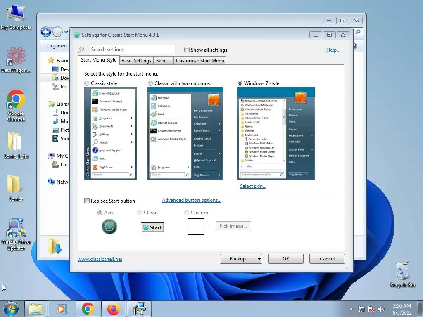Screen dimensions: 423x317
Task: Open Customize Start Menu tab
Action: (x=200, y=61)
